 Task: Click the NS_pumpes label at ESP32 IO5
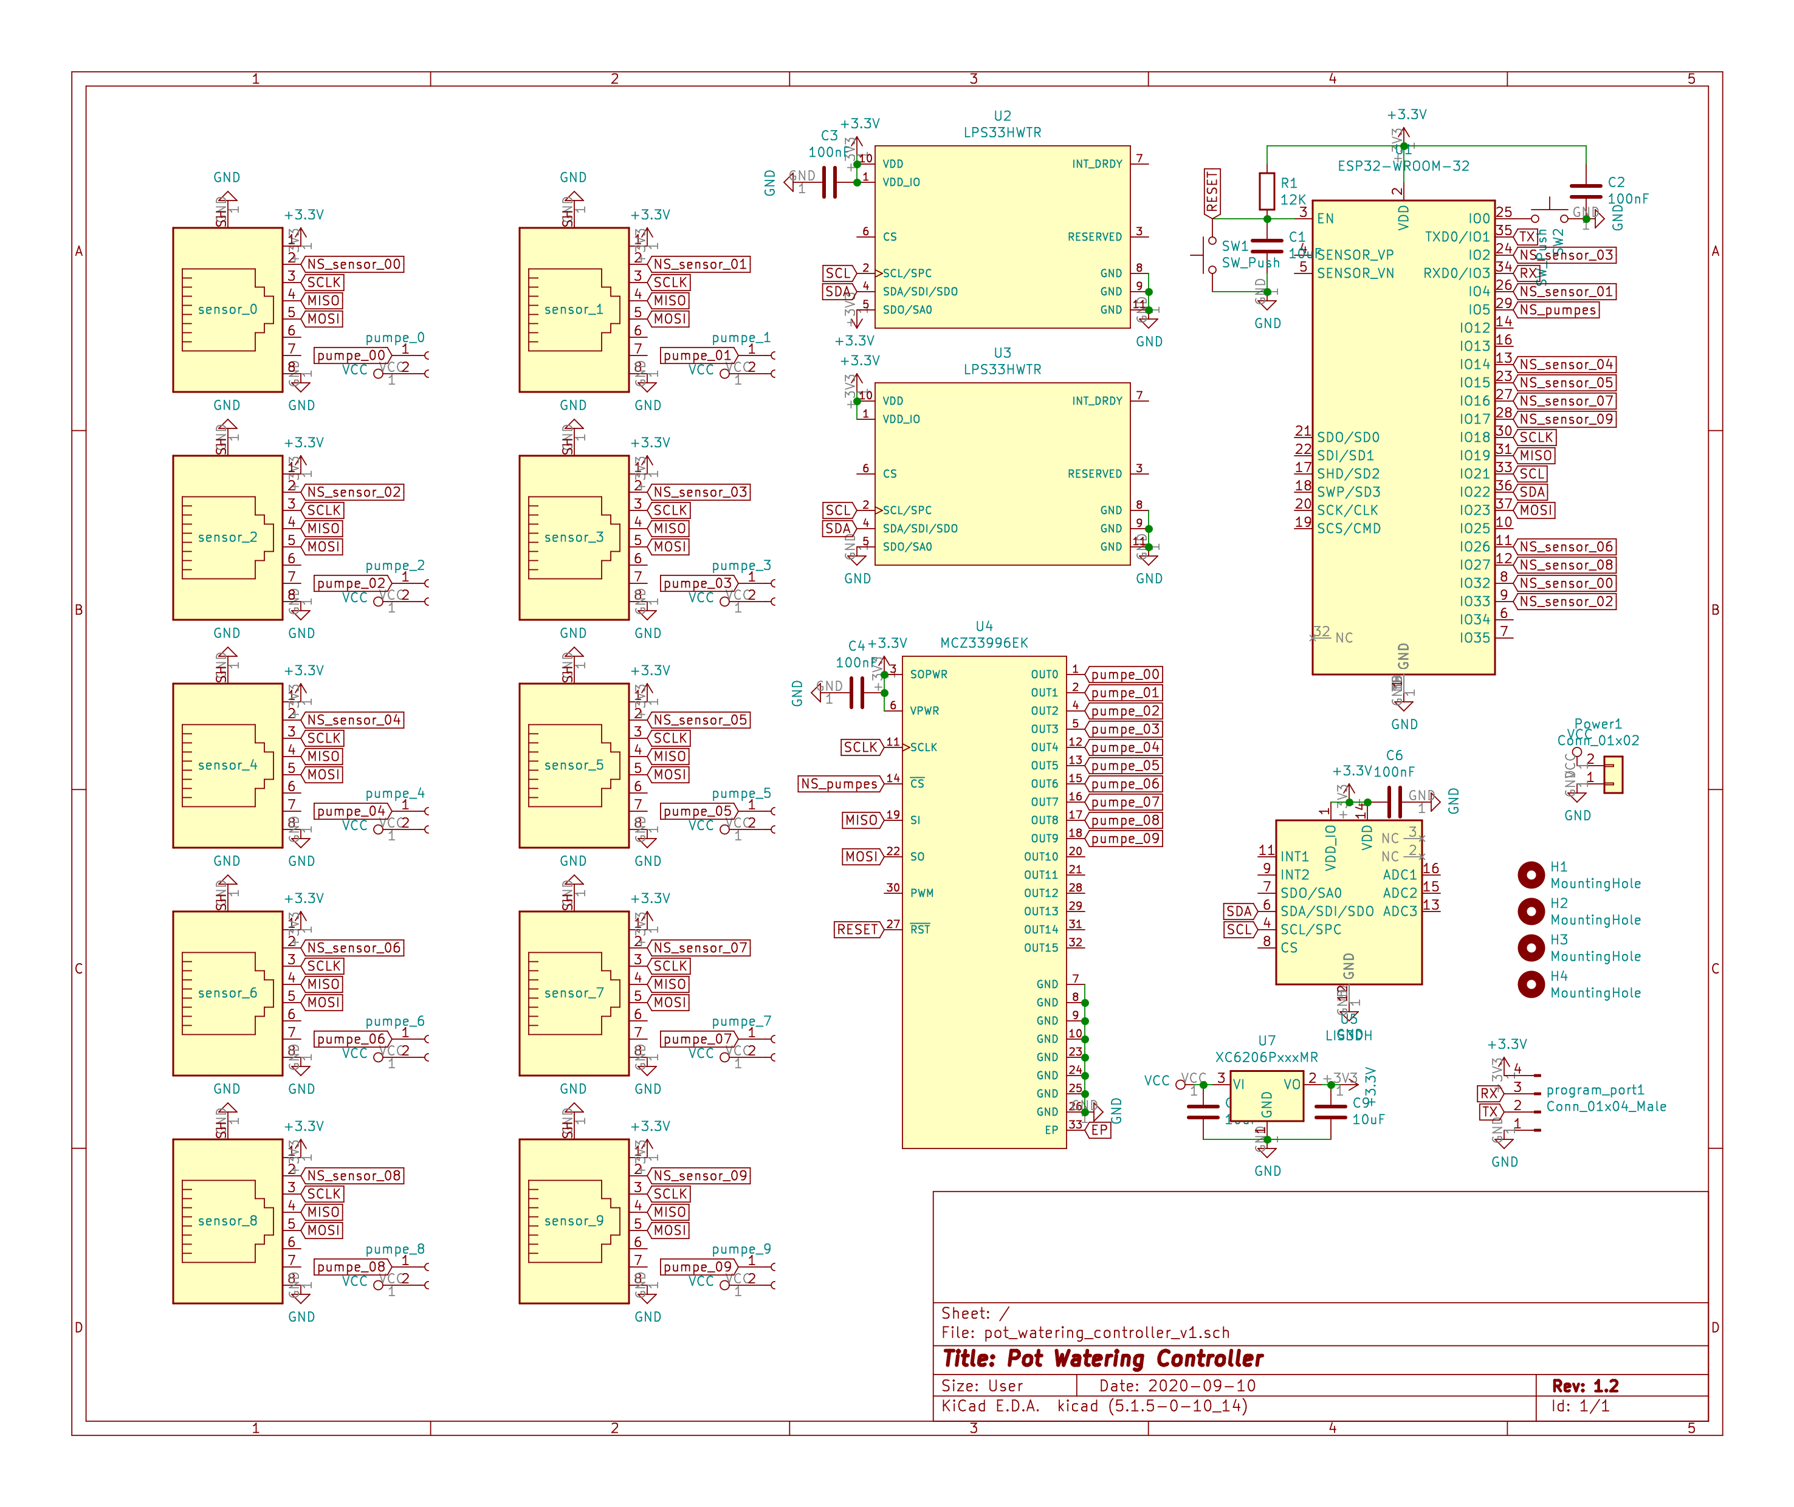1558,310
